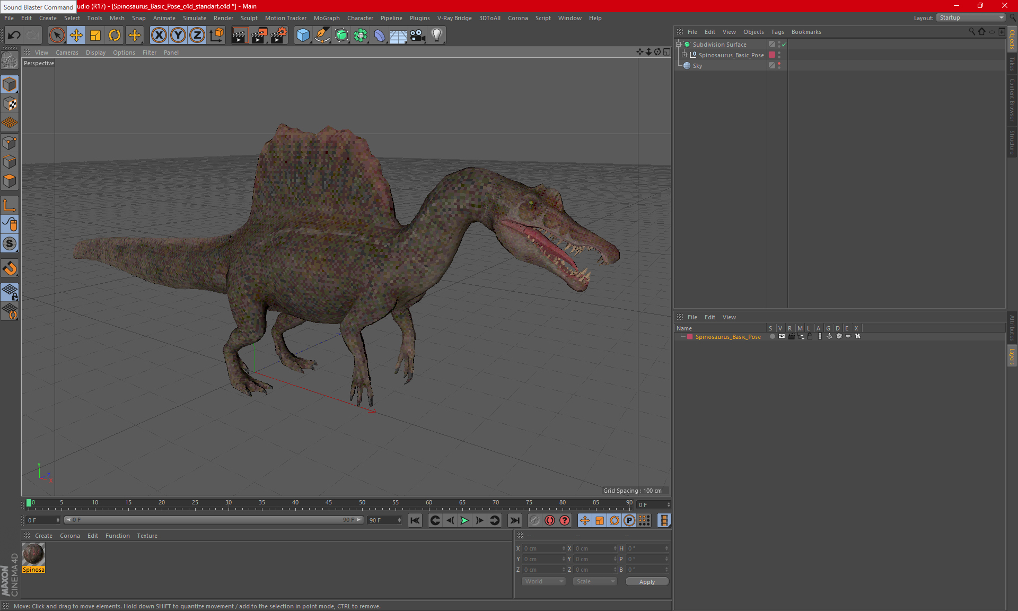Collapse the Subdivision Surface tree item
The height and width of the screenshot is (611, 1018).
click(x=678, y=45)
